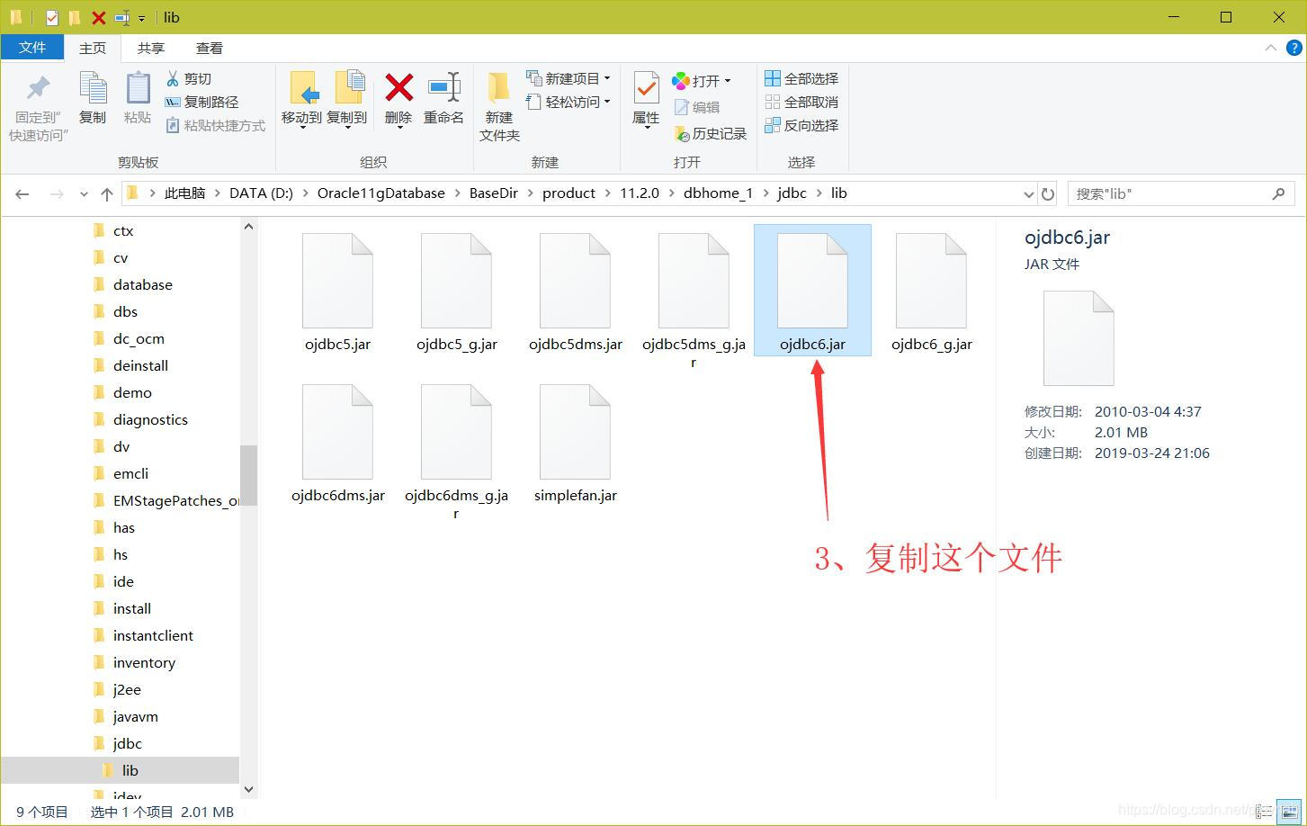Click quick access new folder icon

pyautogui.click(x=75, y=17)
